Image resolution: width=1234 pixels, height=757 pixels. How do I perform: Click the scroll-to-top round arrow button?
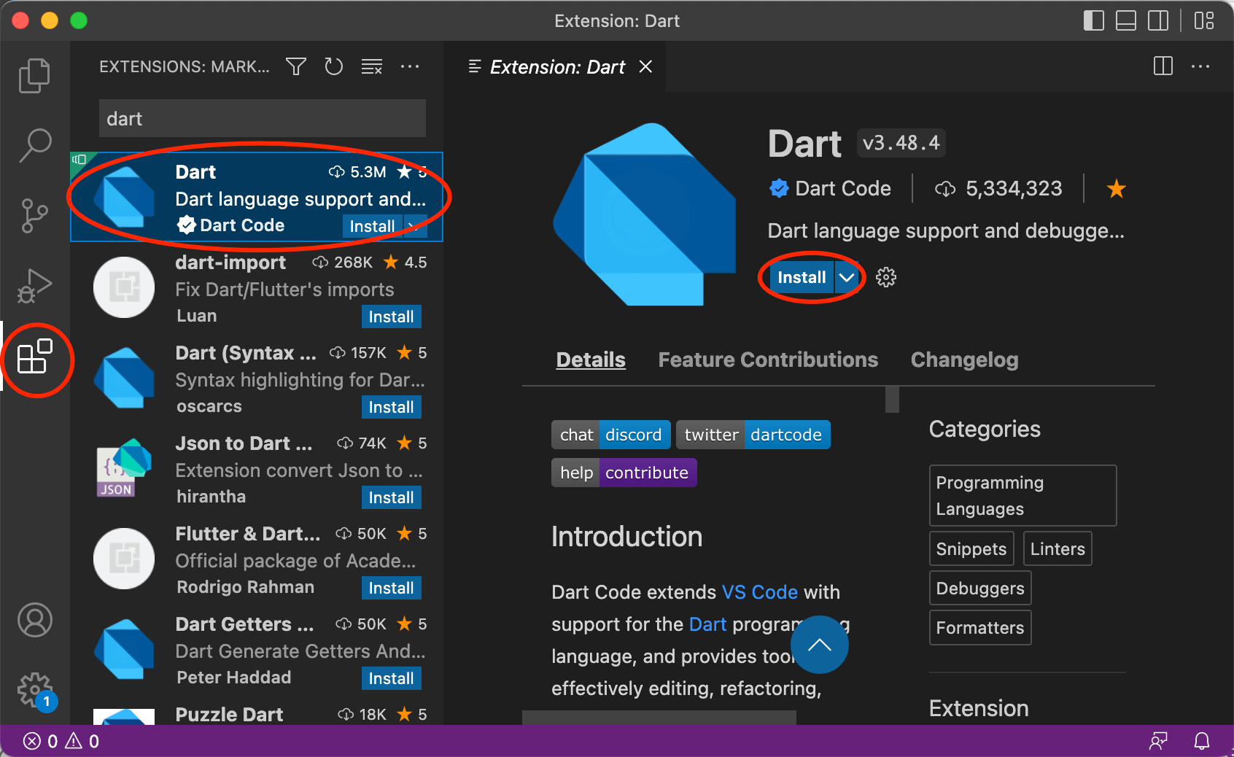click(820, 645)
